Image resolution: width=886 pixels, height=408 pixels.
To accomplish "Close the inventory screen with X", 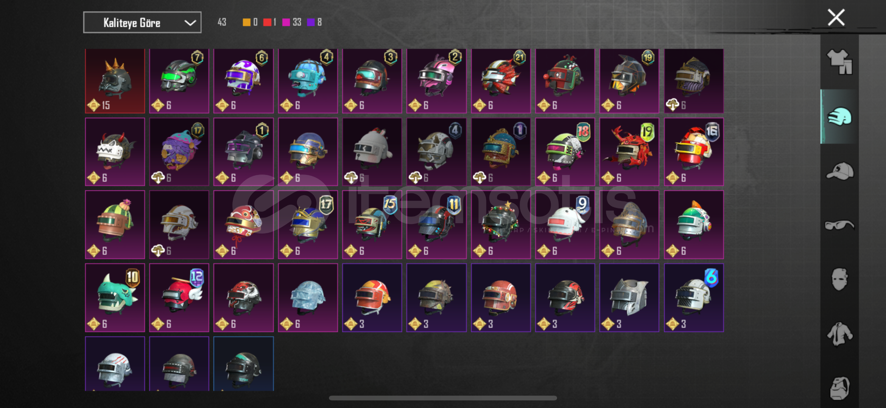I will click(836, 17).
